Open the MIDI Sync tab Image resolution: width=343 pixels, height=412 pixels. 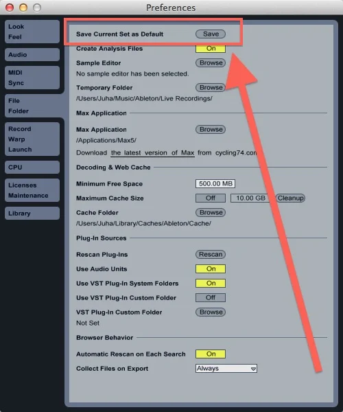pos(32,78)
